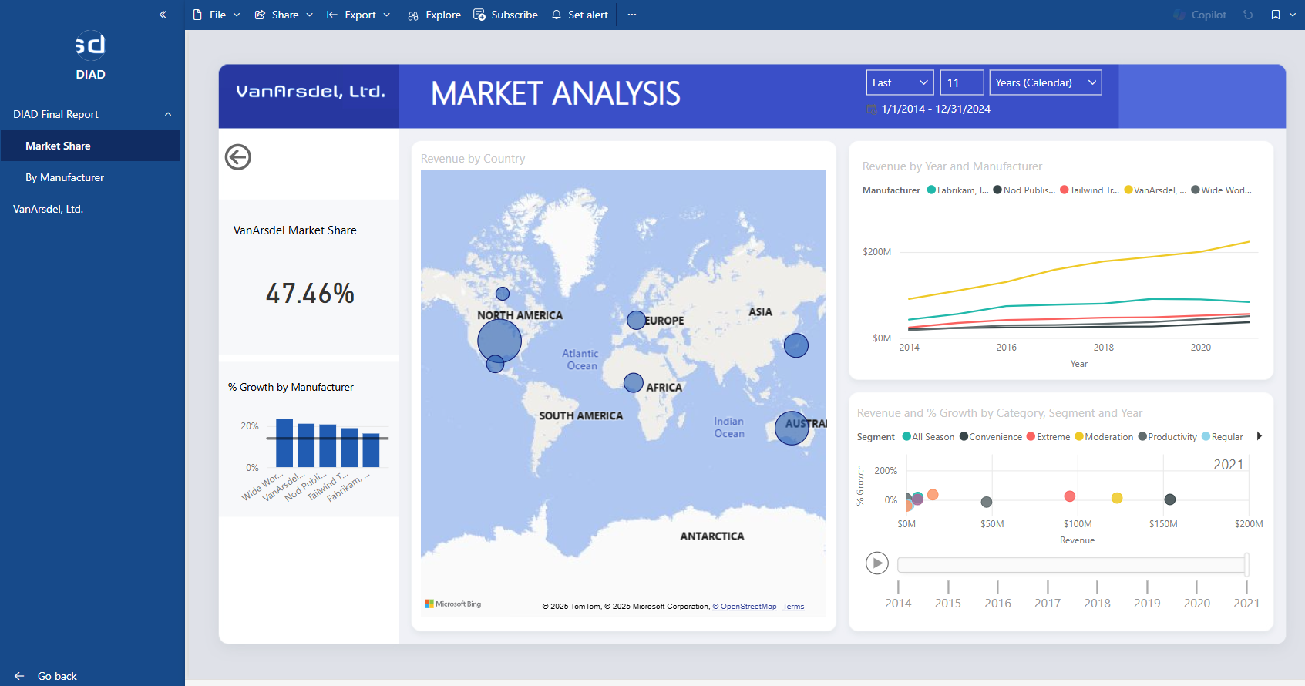This screenshot has width=1305, height=686.
Task: Click the 47.46% market share card
Action: coord(310,294)
